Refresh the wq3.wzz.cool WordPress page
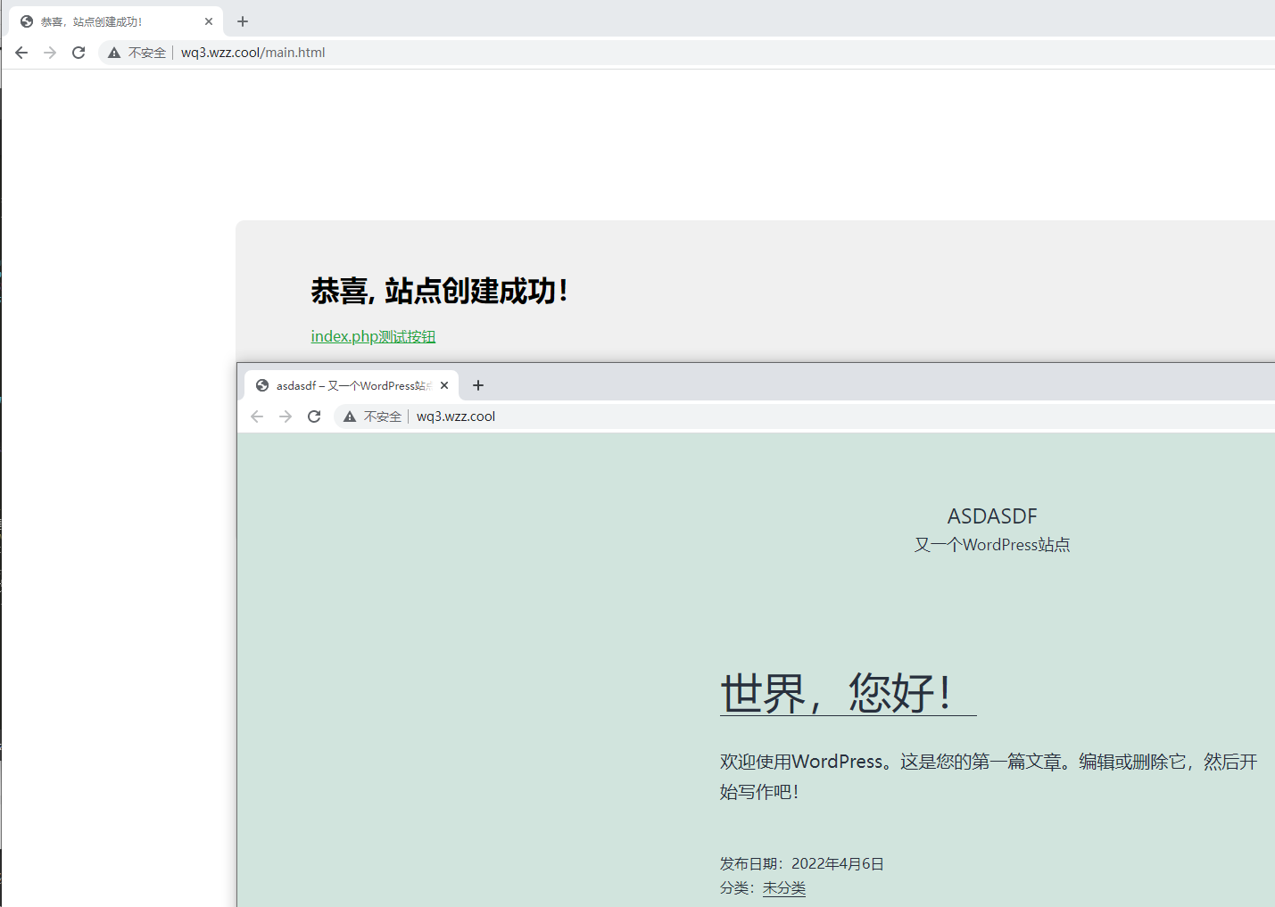 [314, 416]
